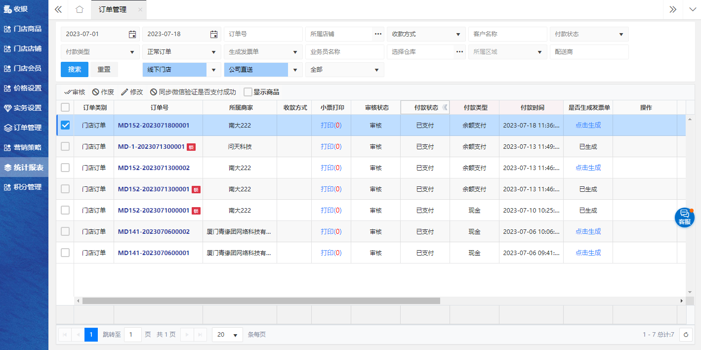Go to the next page
Image resolution: width=701 pixels, height=350 pixels.
[x=187, y=335]
